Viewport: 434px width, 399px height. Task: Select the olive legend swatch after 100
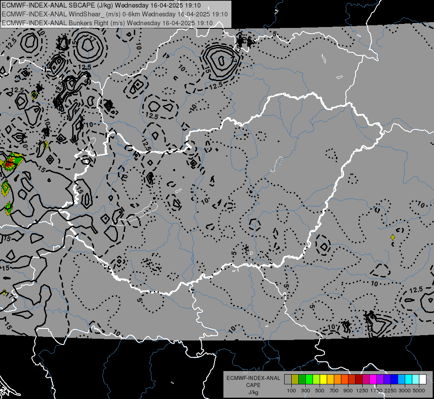click(x=295, y=379)
